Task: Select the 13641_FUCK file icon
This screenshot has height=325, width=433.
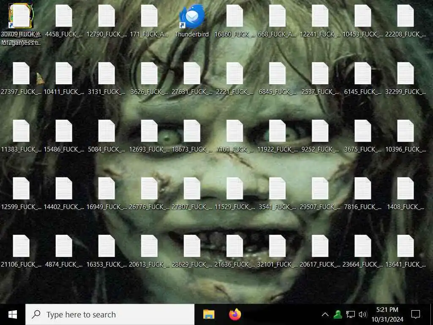Action: click(406, 246)
